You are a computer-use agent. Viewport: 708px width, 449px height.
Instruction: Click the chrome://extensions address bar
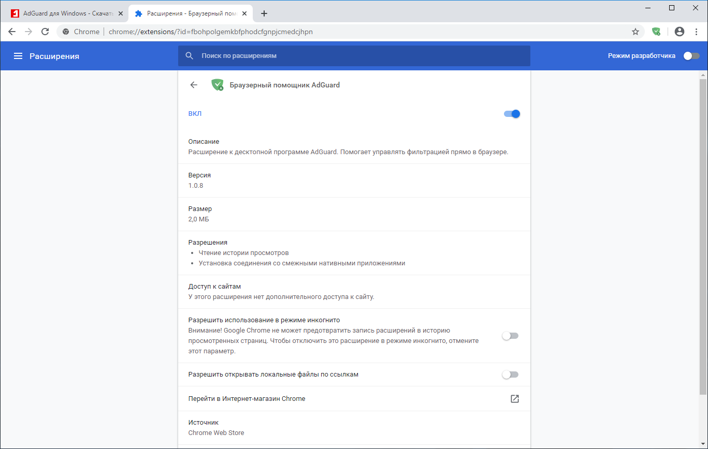tap(351, 32)
